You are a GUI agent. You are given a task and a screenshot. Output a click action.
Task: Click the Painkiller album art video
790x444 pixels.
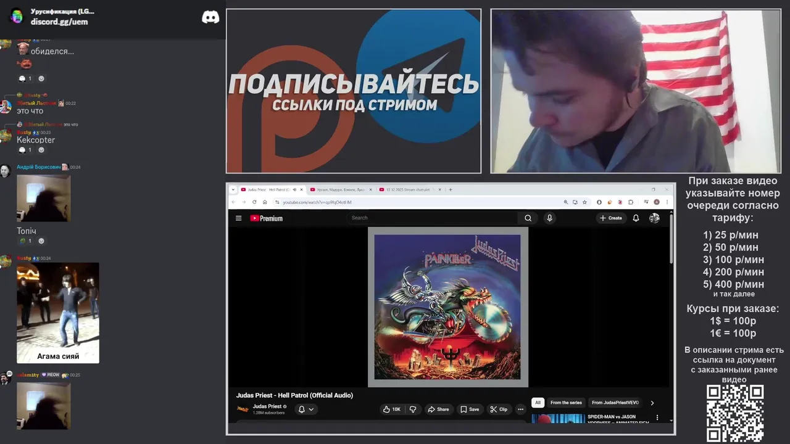click(447, 307)
